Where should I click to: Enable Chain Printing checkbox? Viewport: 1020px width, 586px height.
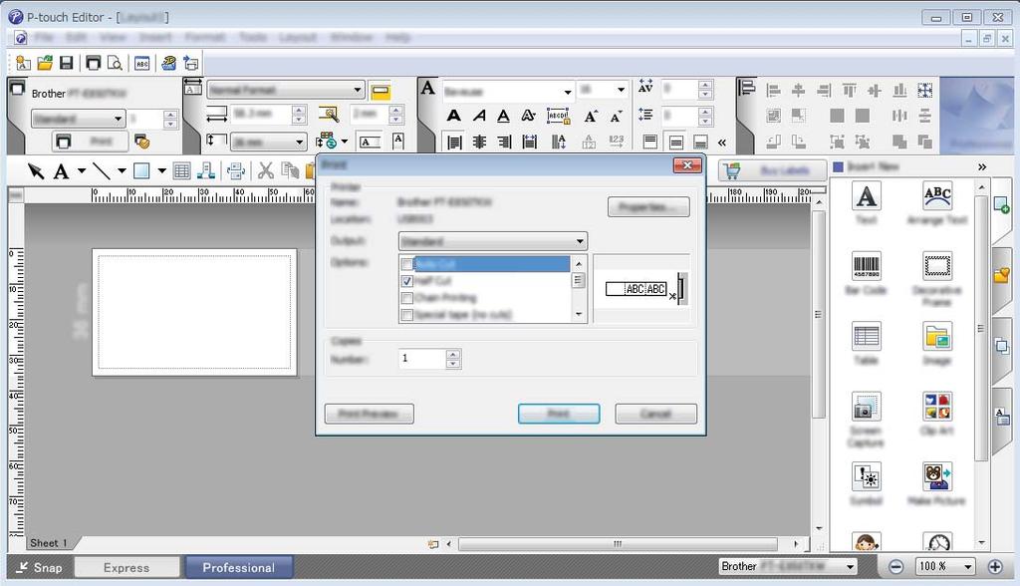tap(407, 298)
